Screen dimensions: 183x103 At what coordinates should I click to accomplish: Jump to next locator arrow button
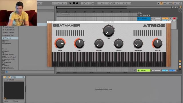coord(141,15)
